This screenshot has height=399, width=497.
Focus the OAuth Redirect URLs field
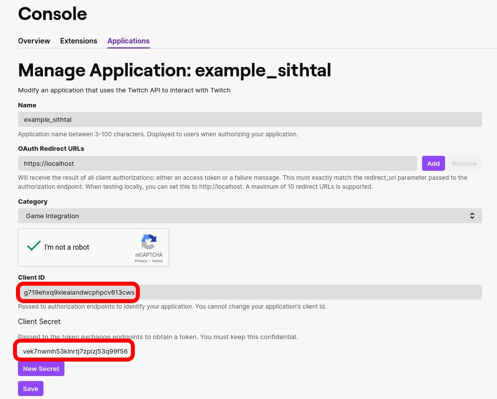[217, 163]
